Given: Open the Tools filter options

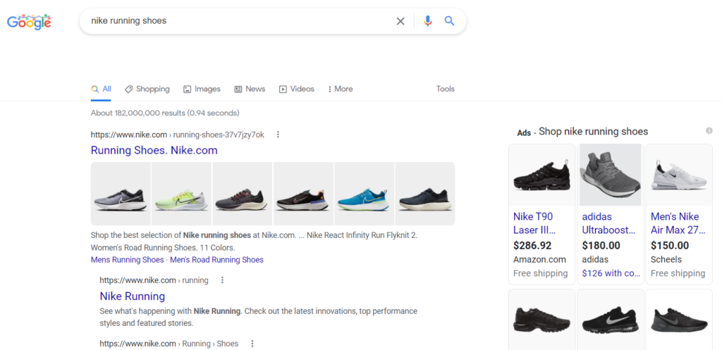Looking at the screenshot, I should [445, 89].
